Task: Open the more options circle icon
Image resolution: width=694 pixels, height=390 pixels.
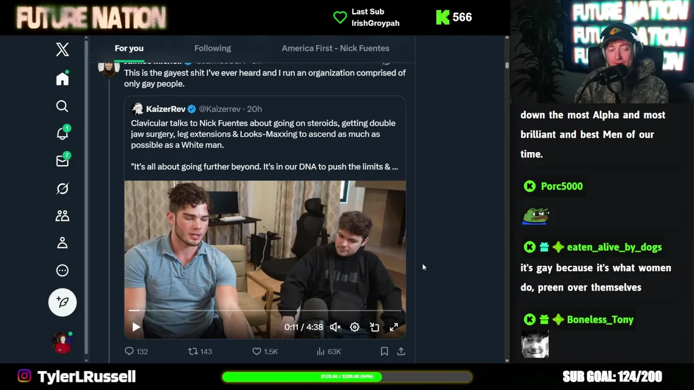Action: (62, 270)
